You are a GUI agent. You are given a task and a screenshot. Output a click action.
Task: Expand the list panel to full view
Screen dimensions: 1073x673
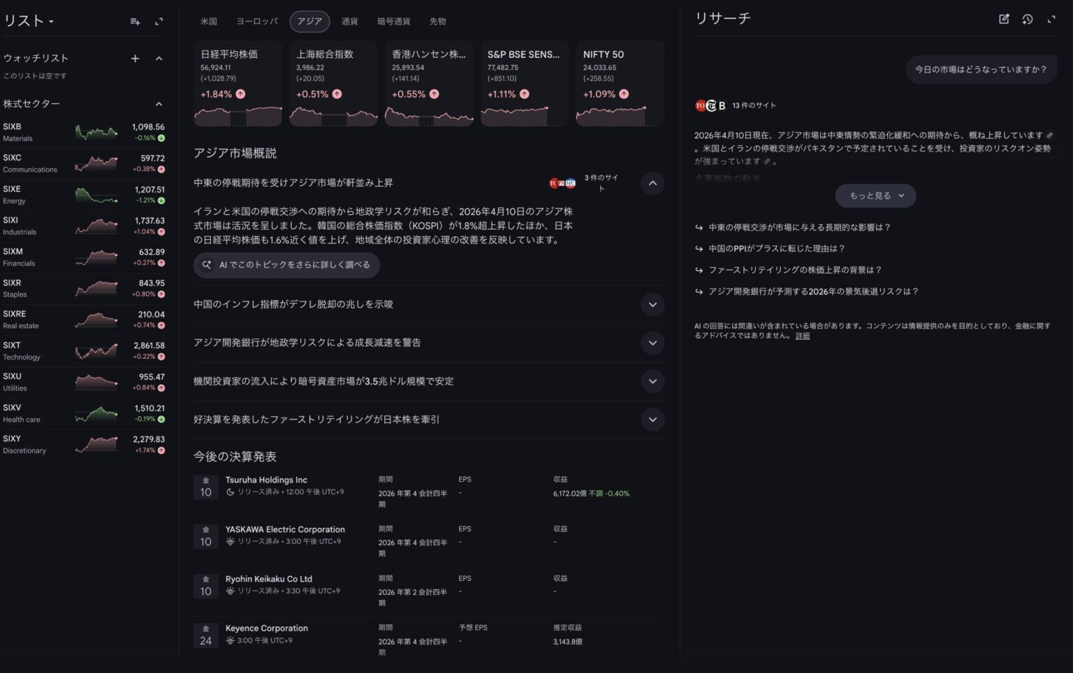coord(159,22)
